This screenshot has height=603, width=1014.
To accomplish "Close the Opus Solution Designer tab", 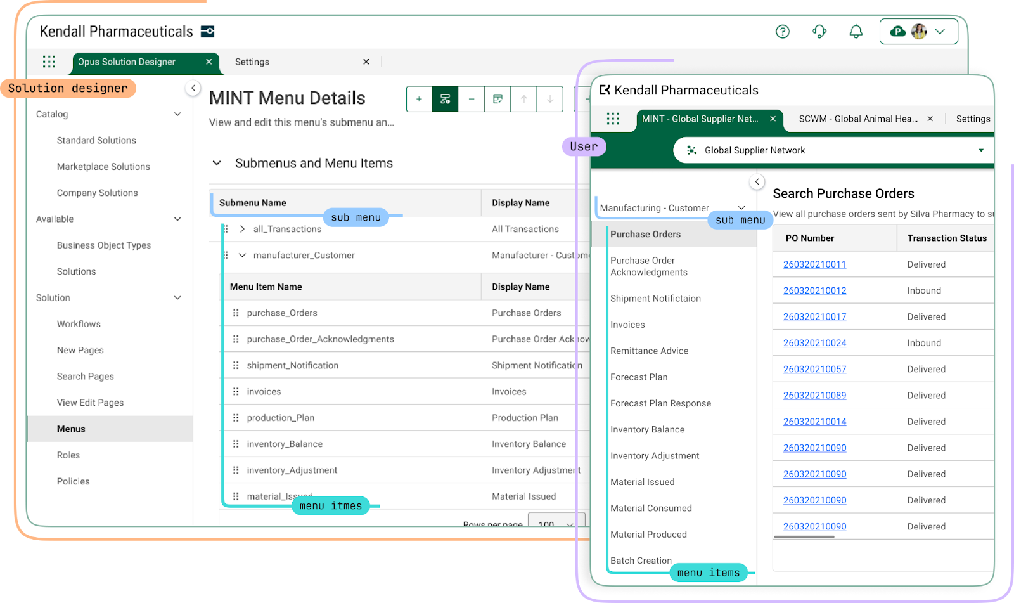I will [209, 62].
